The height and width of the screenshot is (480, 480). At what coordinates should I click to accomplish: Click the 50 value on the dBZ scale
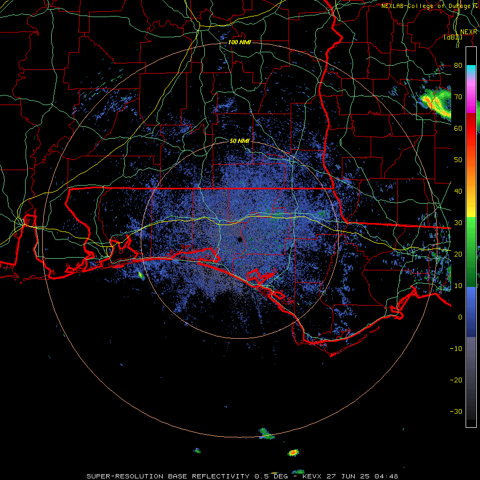tap(458, 160)
